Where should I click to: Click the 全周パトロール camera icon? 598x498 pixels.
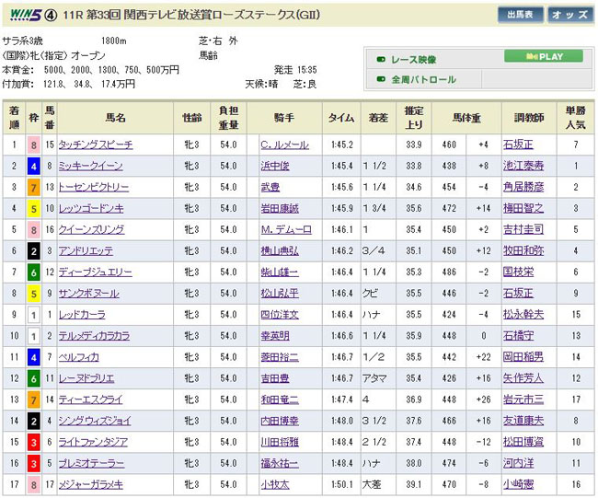[x=379, y=80]
